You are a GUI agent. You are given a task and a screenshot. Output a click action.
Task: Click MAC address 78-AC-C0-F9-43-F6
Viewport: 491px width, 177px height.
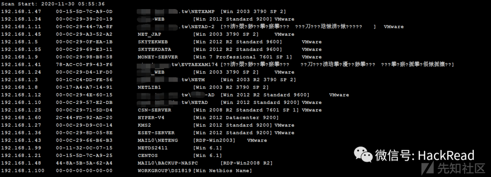coord(84,64)
